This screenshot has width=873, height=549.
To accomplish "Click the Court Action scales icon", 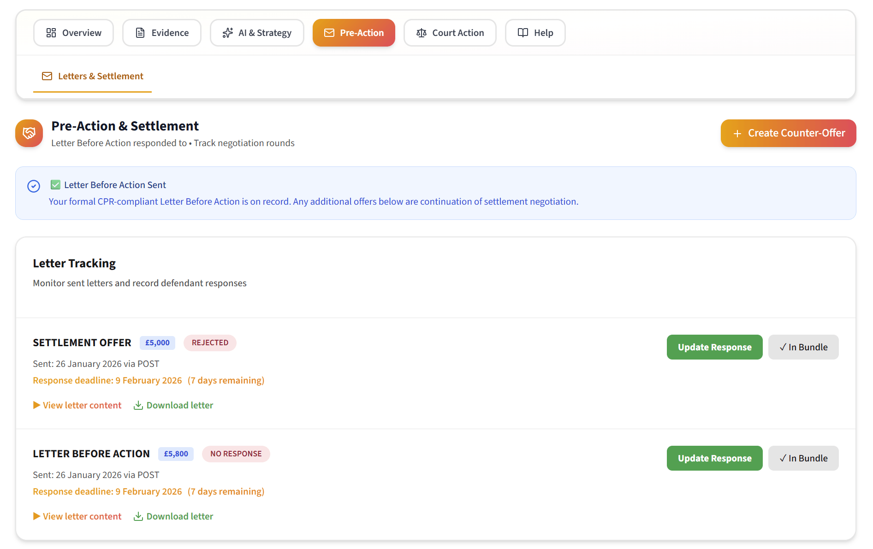I will tap(422, 32).
